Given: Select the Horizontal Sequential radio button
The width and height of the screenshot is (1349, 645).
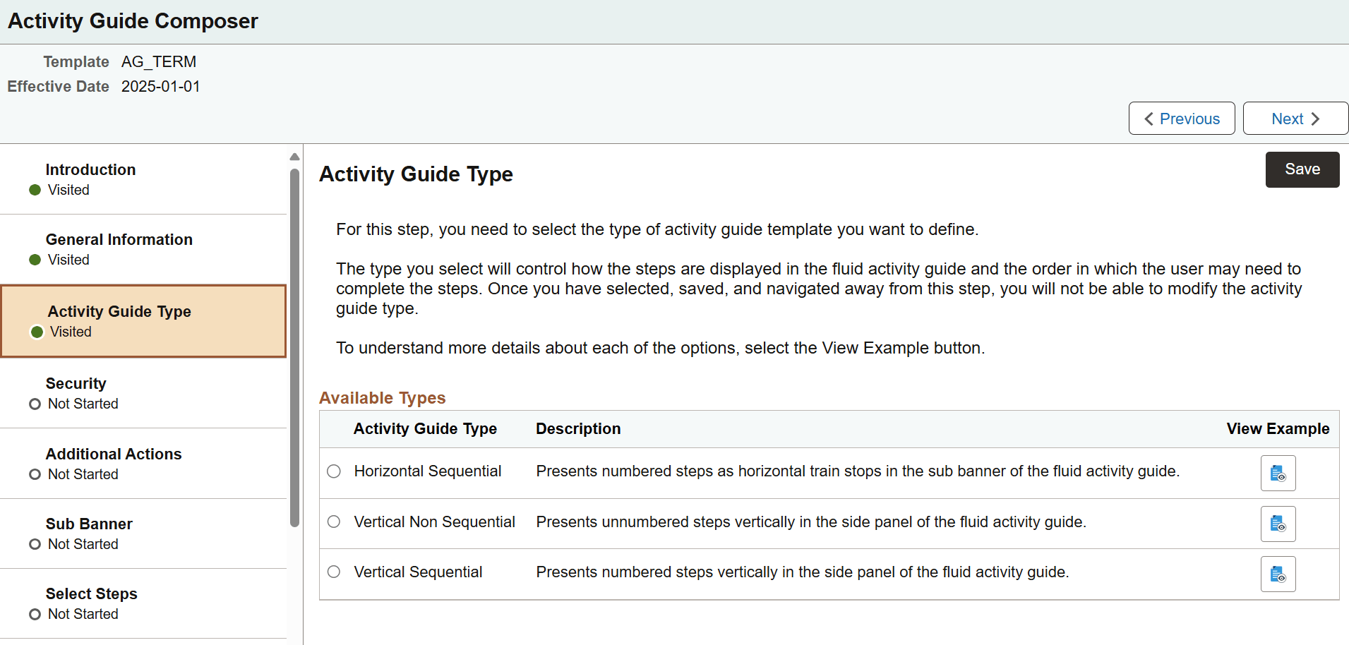Looking at the screenshot, I should pyautogui.click(x=334, y=471).
